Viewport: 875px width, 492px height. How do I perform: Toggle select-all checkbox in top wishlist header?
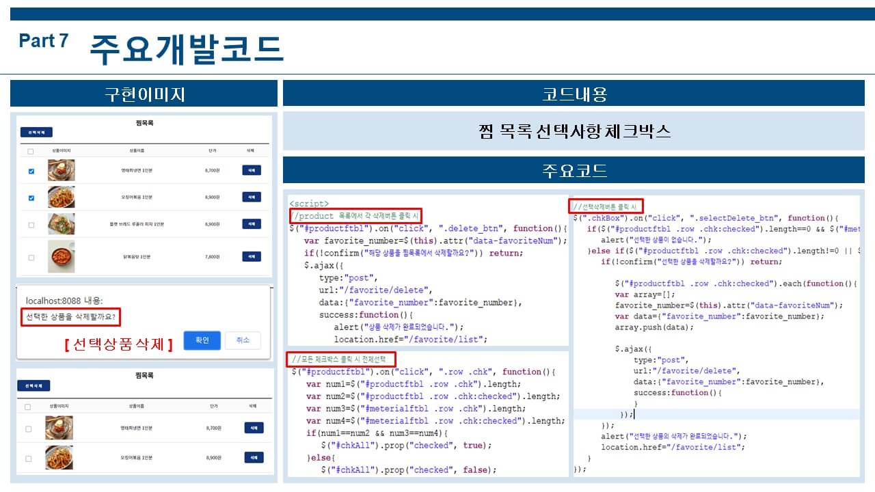pos(31,151)
